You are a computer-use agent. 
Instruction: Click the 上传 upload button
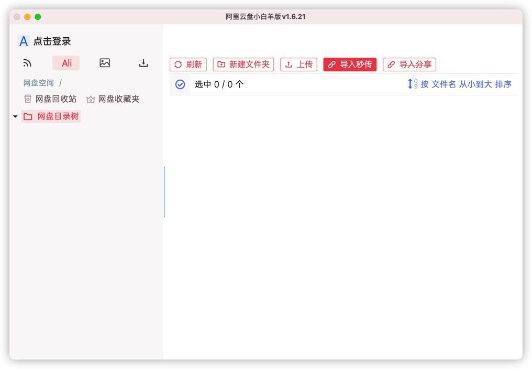coord(298,64)
